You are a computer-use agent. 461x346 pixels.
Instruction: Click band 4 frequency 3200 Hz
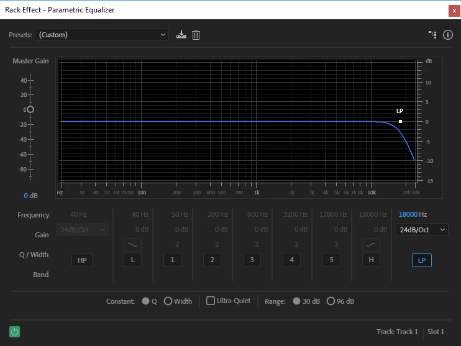pyautogui.click(x=295, y=214)
